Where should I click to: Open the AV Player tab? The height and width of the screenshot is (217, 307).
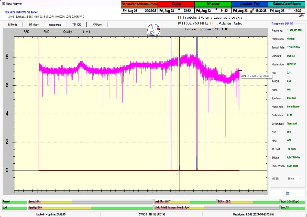(x=97, y=25)
